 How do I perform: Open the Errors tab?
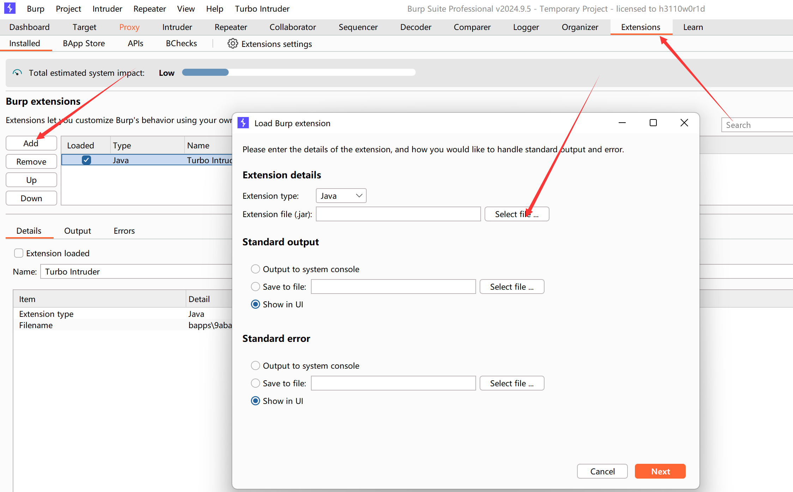(124, 231)
